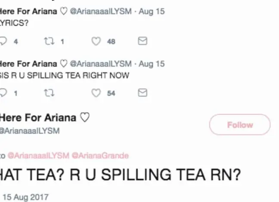Like the tweet with 48 likes
This screenshot has width=279, height=202.
[96, 41]
